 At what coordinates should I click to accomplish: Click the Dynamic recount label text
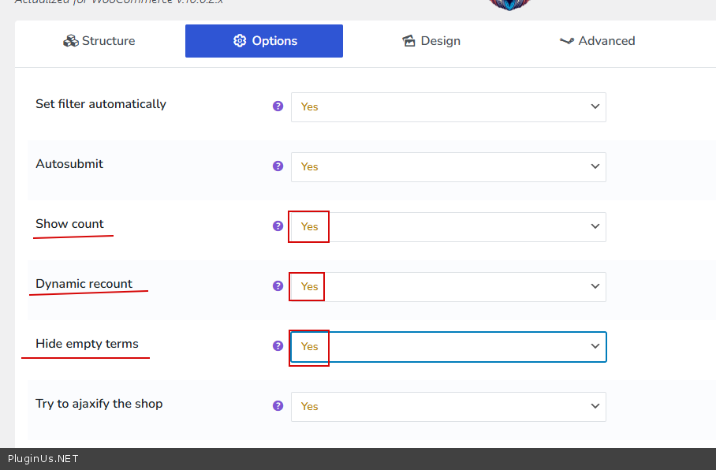[x=84, y=284]
